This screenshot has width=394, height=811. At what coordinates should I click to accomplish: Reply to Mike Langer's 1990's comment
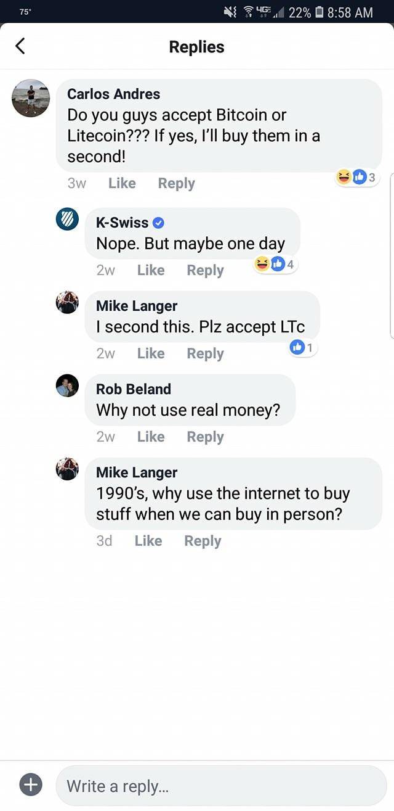[203, 541]
